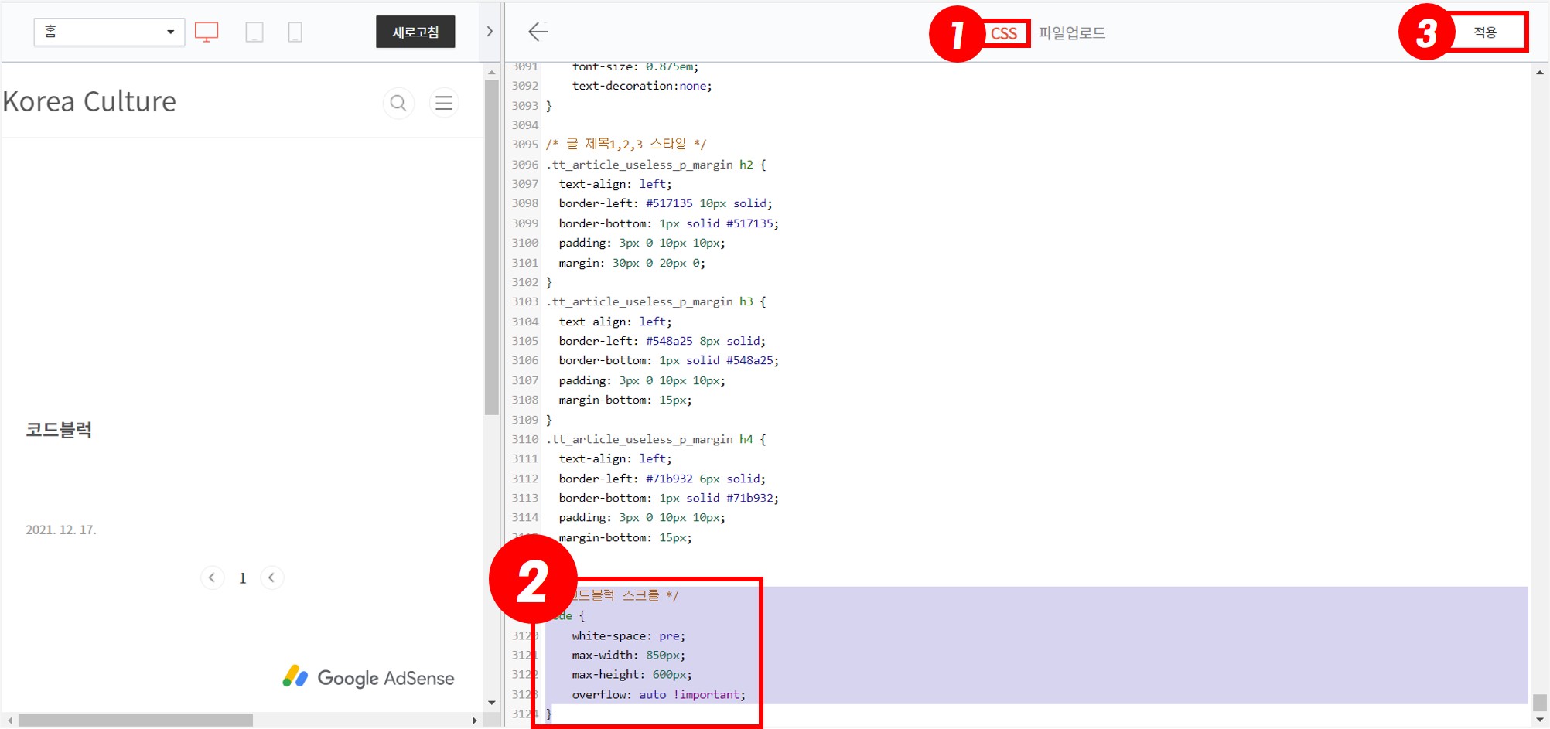Open search icon in blog preview
The width and height of the screenshot is (1550, 729).
coord(398,103)
